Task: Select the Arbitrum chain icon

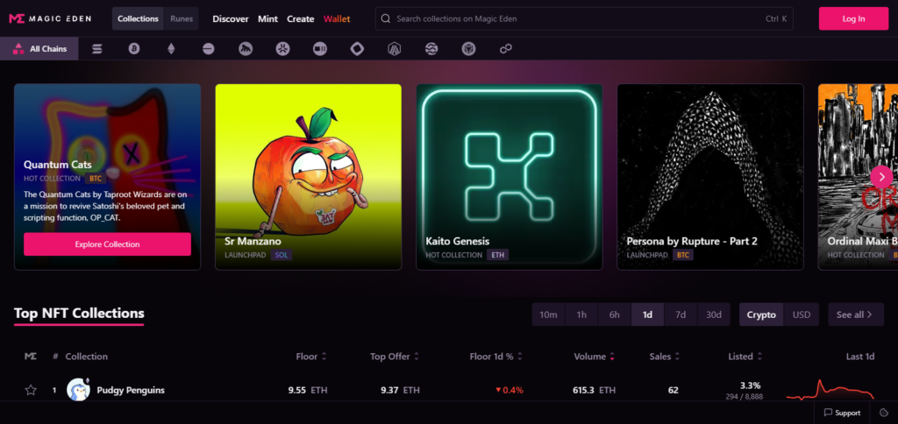Action: click(x=394, y=49)
